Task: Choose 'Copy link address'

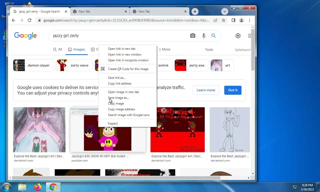Action: [x=127, y=83]
